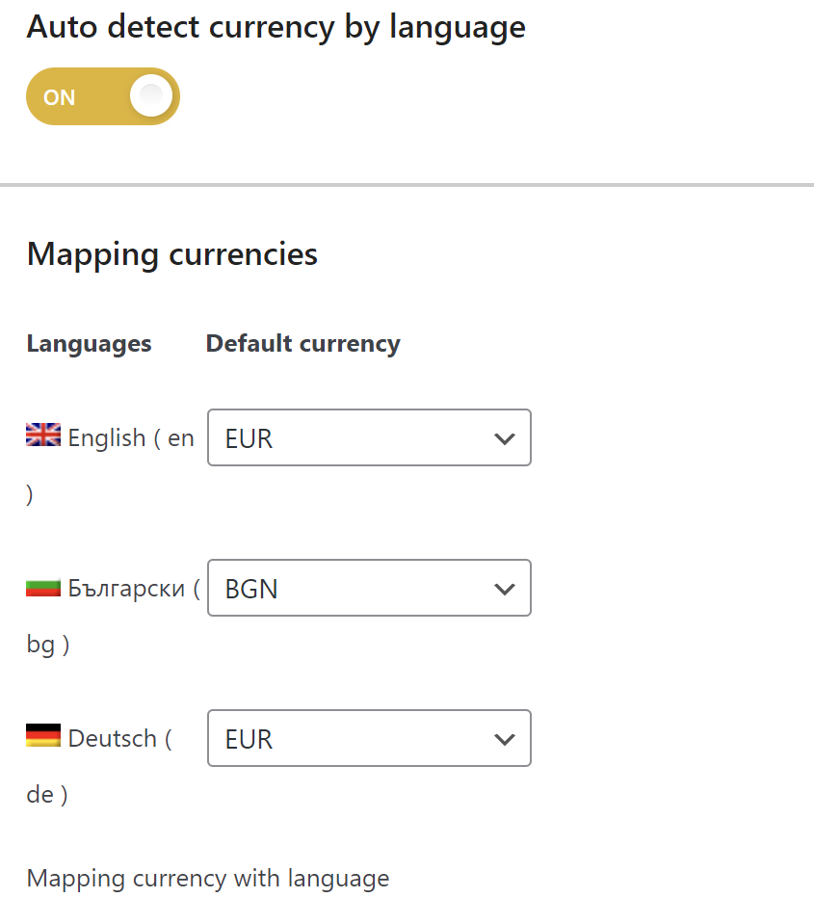Turn off Auto detect currency toggle

[103, 96]
